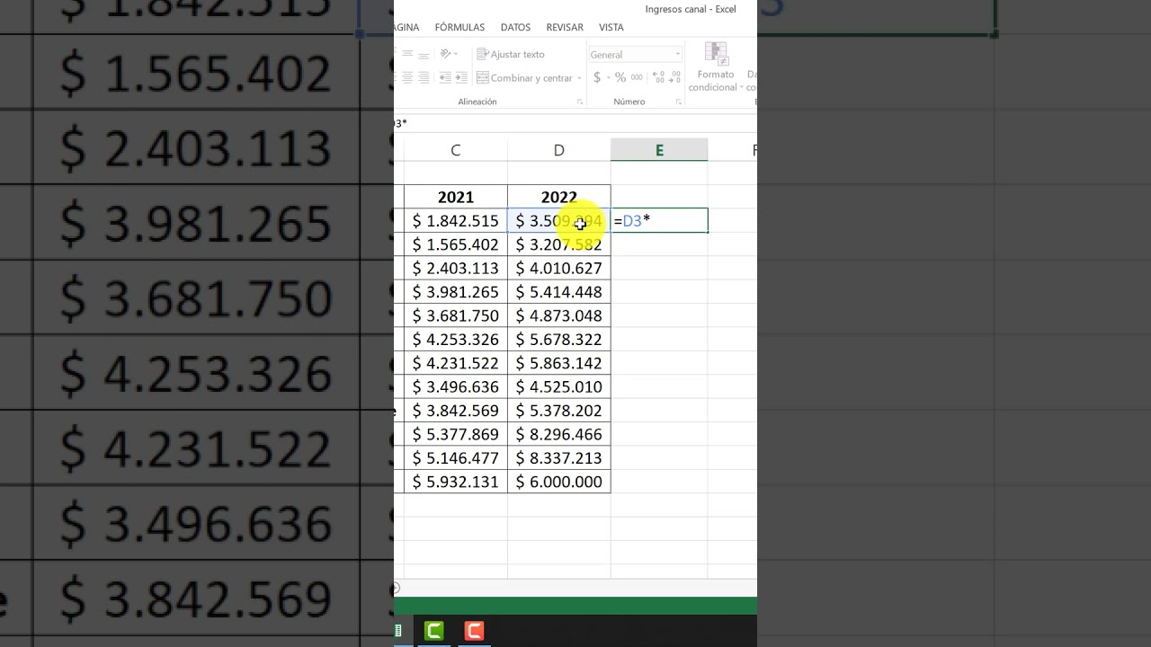Select cell with $ 3.207.582
The width and height of the screenshot is (1151, 647).
(559, 244)
